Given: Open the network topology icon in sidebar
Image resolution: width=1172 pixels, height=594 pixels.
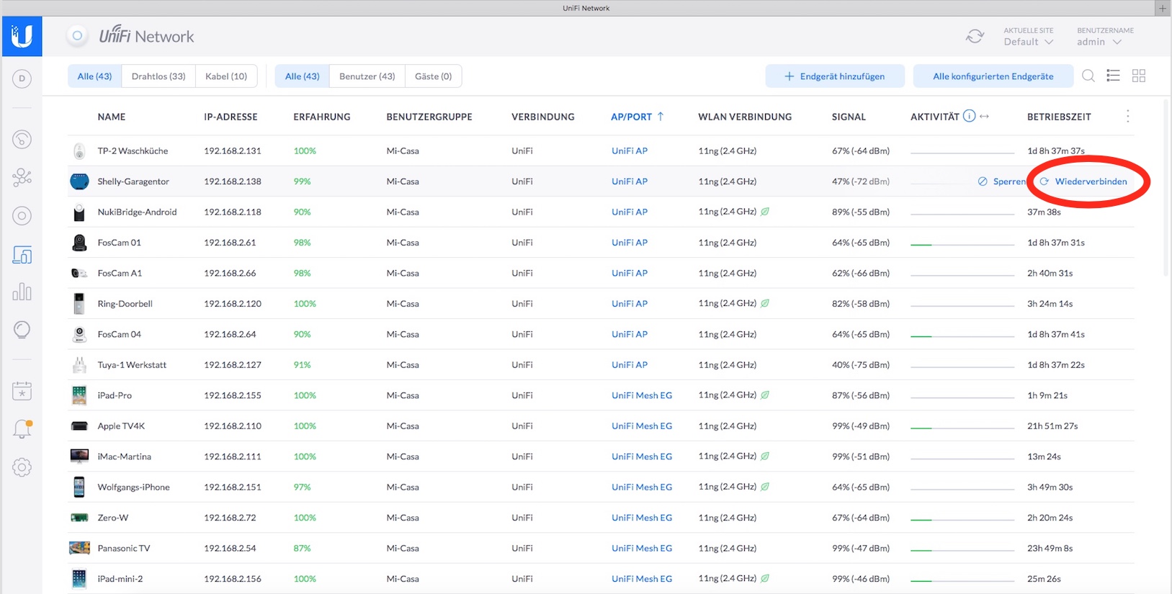Looking at the screenshot, I should pos(22,177).
